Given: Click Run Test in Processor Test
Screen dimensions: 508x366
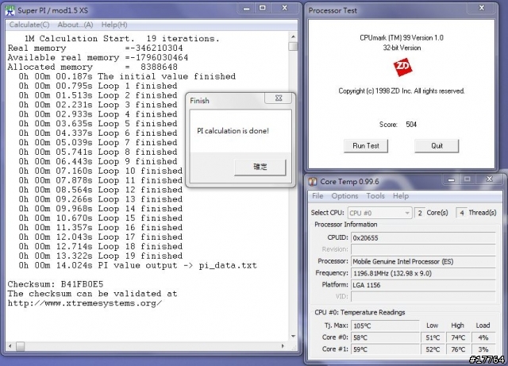Looking at the screenshot, I should point(366,146).
